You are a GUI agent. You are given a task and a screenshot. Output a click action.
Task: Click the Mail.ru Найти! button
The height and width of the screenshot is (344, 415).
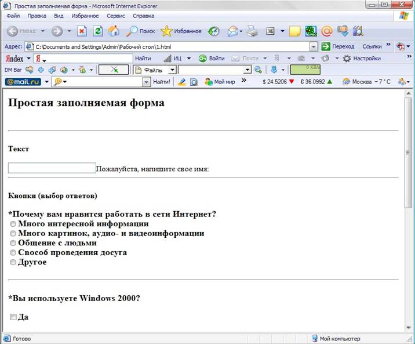162,82
